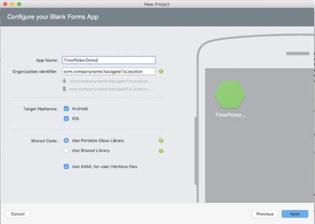The image size is (315, 224).
Task: Go back with the Previous button
Action: 265,214
